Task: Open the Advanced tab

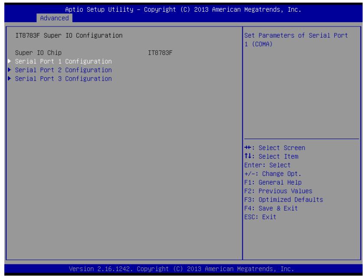Action: pyautogui.click(x=54, y=18)
